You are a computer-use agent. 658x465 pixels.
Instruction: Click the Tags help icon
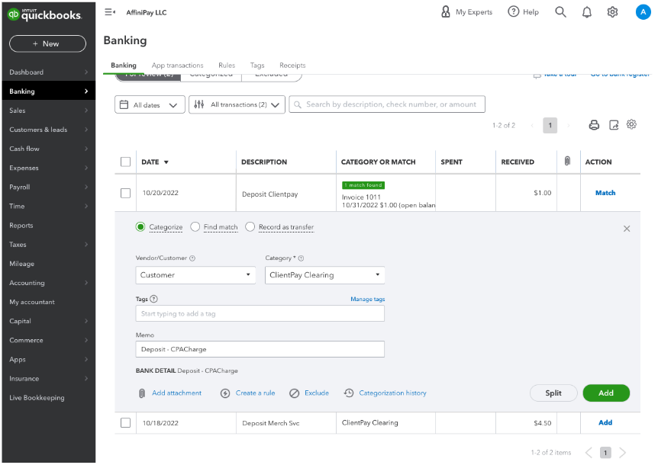tap(153, 299)
